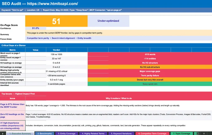Click the SEO Audit title with htmltozpl URL

click(x=40, y=4)
